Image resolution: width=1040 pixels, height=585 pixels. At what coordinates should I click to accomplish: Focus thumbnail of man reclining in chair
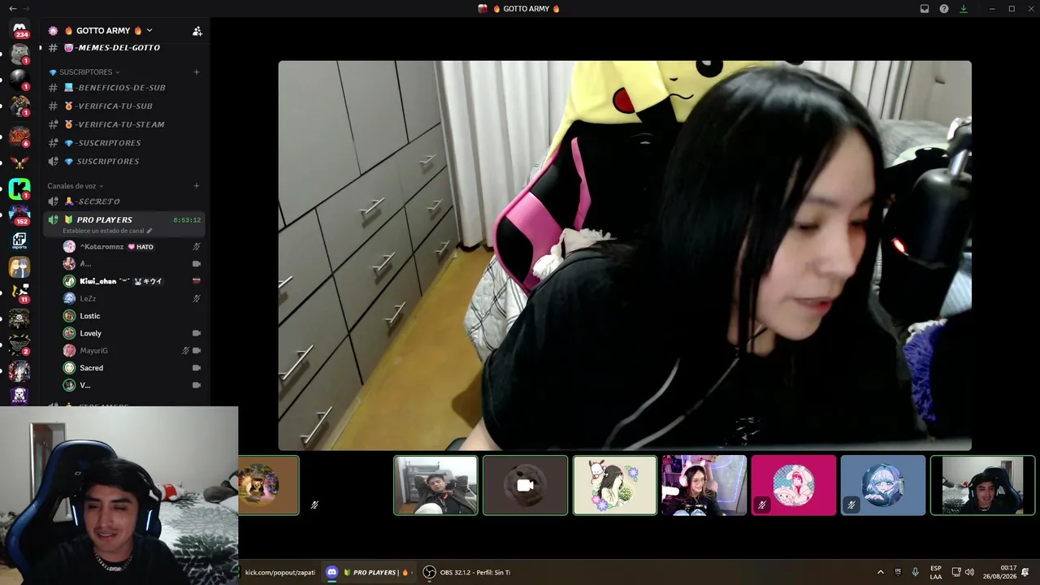pyautogui.click(x=435, y=485)
